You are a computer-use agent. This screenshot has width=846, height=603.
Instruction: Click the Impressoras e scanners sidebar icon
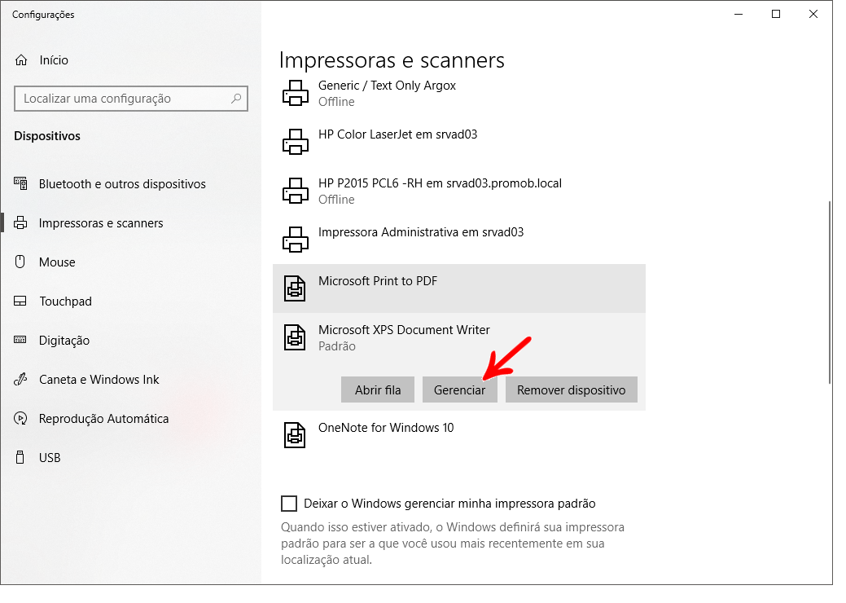(x=20, y=222)
